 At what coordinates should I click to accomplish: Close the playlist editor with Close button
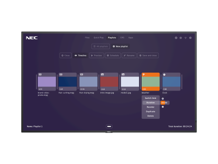click(65, 56)
